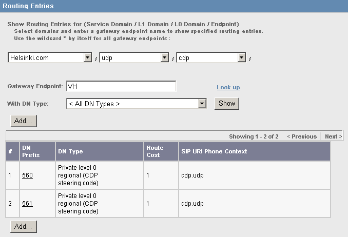Open the cdp L0 domain dropdown

tap(211, 57)
